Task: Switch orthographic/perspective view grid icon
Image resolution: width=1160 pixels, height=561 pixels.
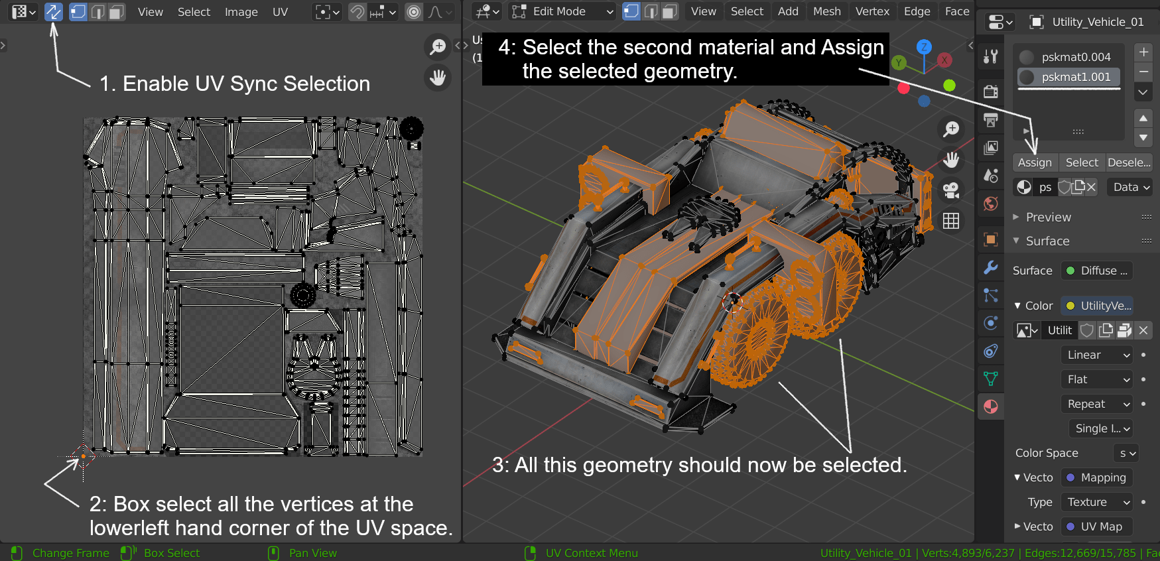Action: (x=951, y=221)
